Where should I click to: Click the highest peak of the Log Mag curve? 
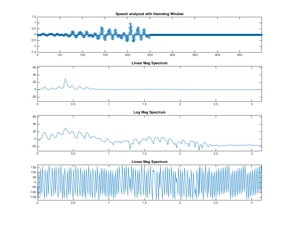pyautogui.click(x=66, y=129)
